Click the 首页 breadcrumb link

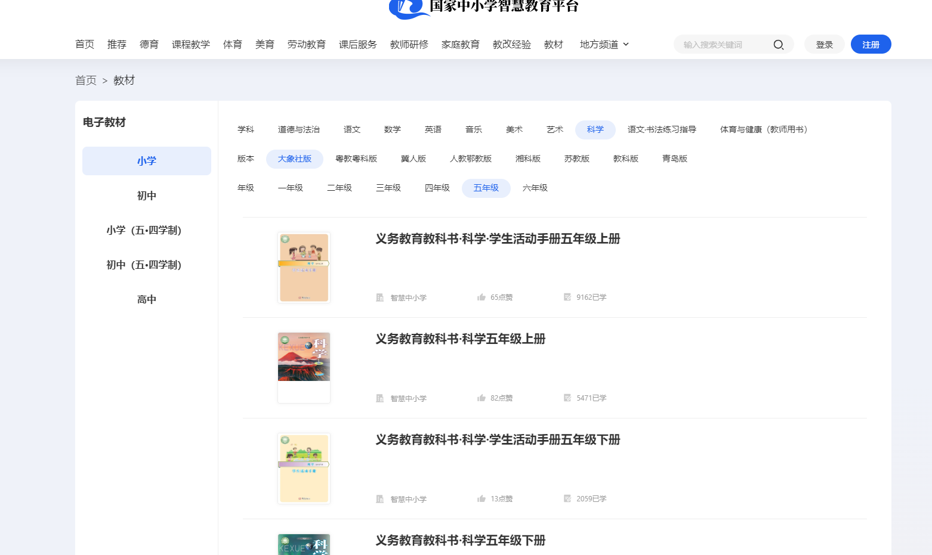(x=85, y=80)
